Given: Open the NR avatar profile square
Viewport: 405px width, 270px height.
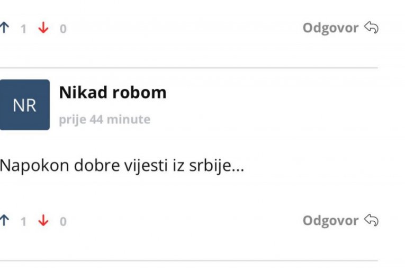Looking at the screenshot, I should 25,105.
